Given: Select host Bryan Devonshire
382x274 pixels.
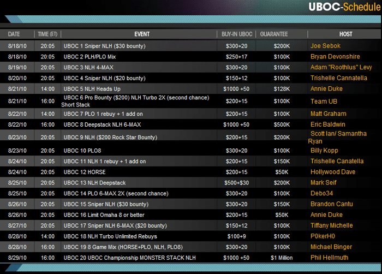Looking at the screenshot, I should 335,57.
